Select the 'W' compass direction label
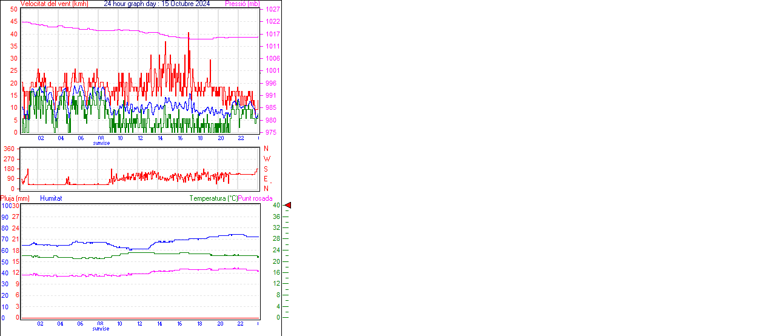 (x=267, y=159)
